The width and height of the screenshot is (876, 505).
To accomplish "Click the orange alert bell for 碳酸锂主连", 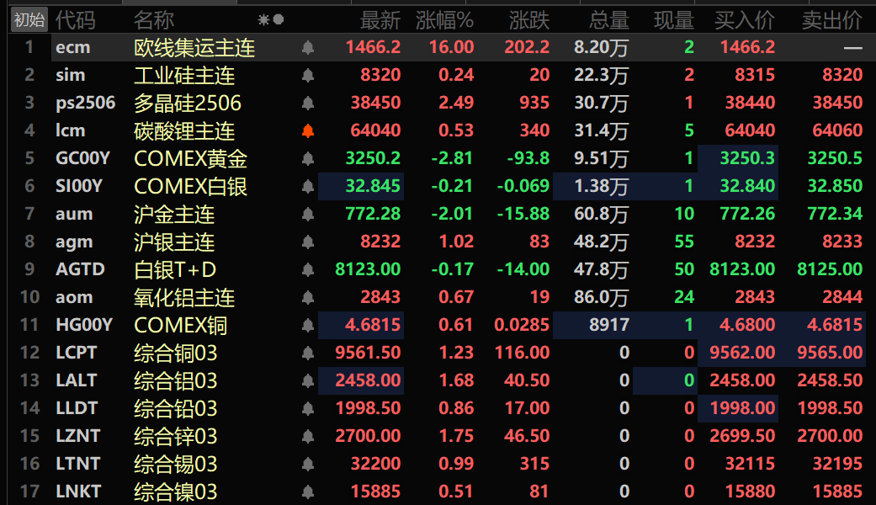I will tap(308, 130).
